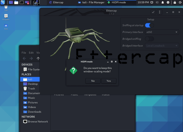The height and width of the screenshot is (132, 183).
Task: Launch the terminal emulator from the panel
Action: [x=22, y=2]
